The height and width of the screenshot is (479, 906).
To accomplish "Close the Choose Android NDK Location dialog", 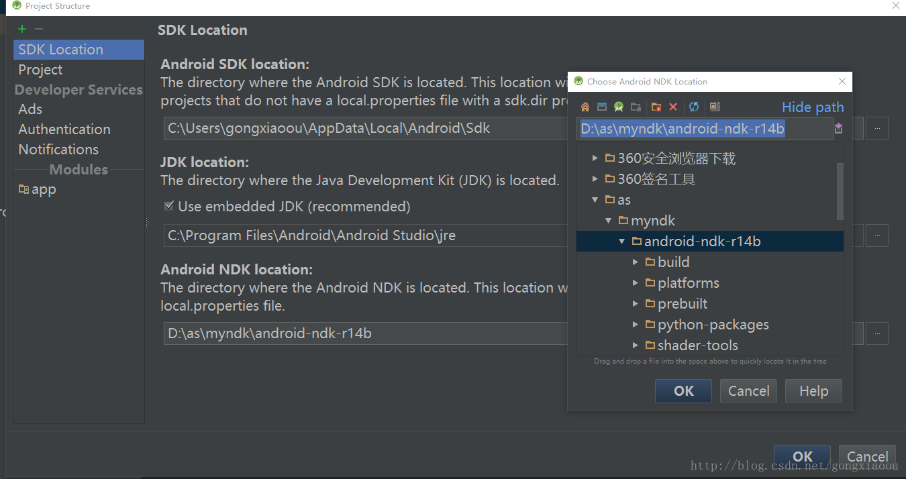I will [842, 81].
